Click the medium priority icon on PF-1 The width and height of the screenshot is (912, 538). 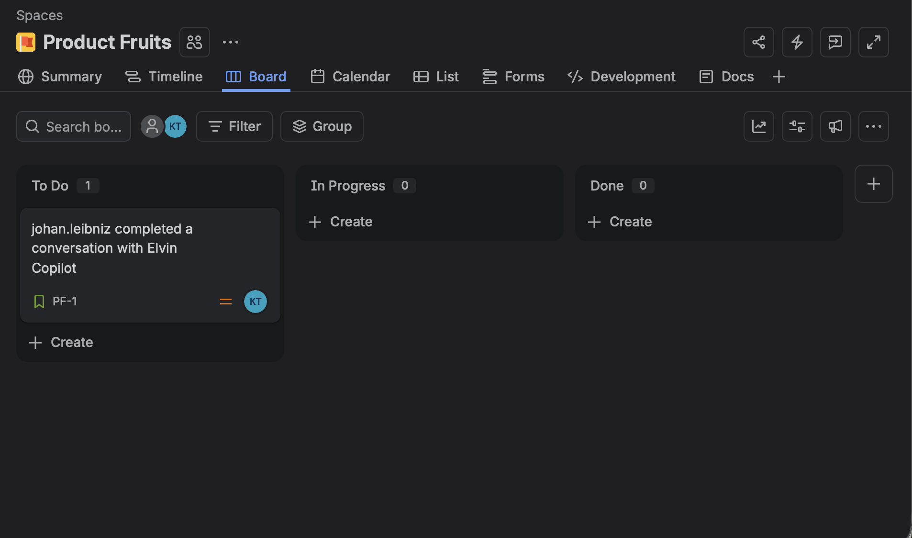(x=226, y=302)
